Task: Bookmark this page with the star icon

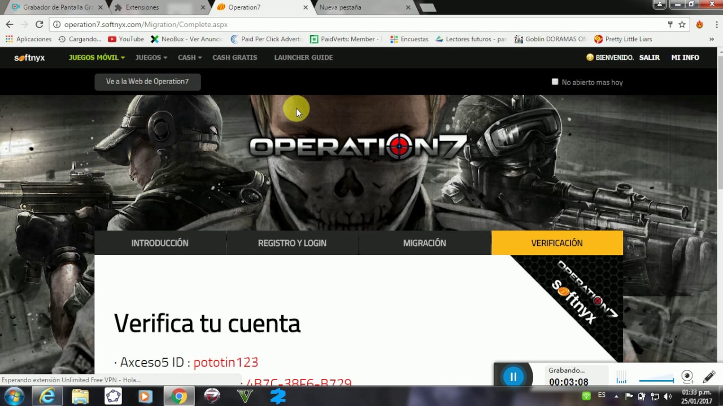Action: 682,24
